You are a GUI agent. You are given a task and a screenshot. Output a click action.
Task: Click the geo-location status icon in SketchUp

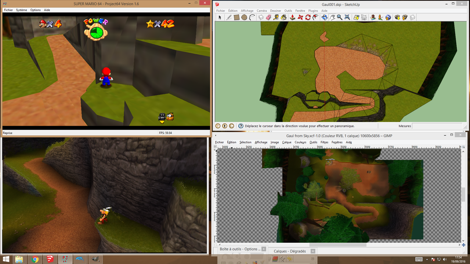click(218, 126)
